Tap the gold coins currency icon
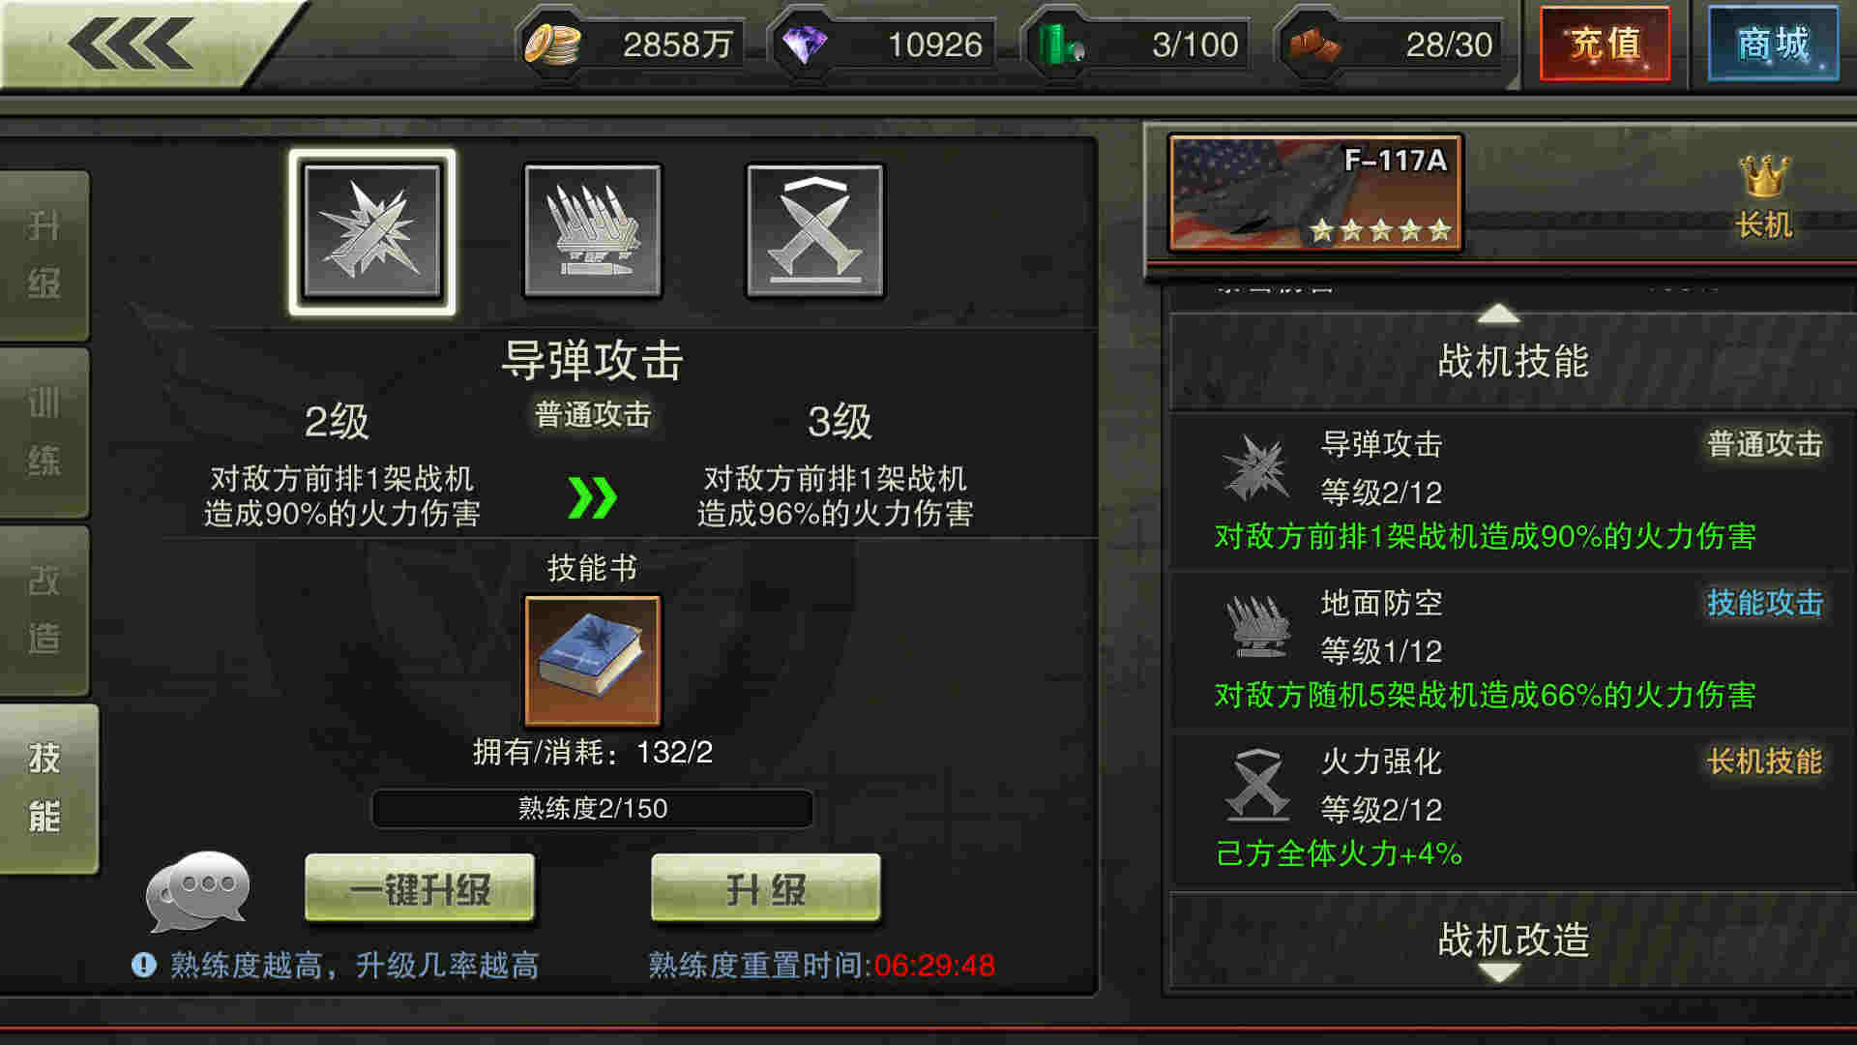The height and width of the screenshot is (1045, 1857). point(552,45)
